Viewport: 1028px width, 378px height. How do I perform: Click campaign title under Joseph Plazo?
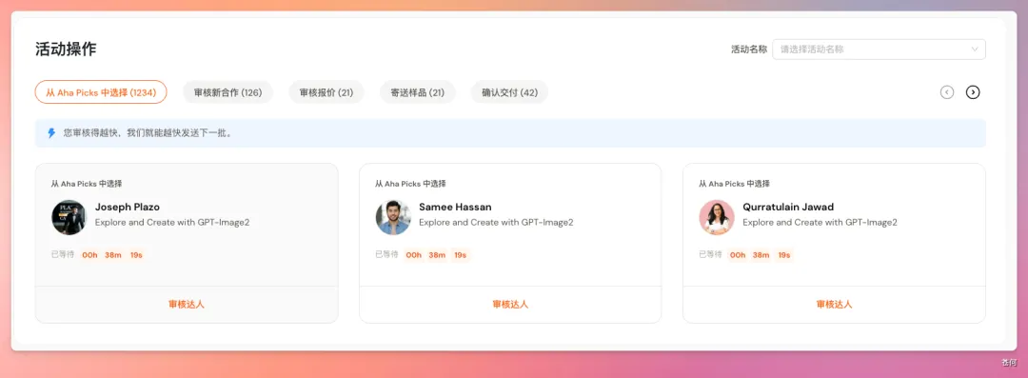(172, 223)
